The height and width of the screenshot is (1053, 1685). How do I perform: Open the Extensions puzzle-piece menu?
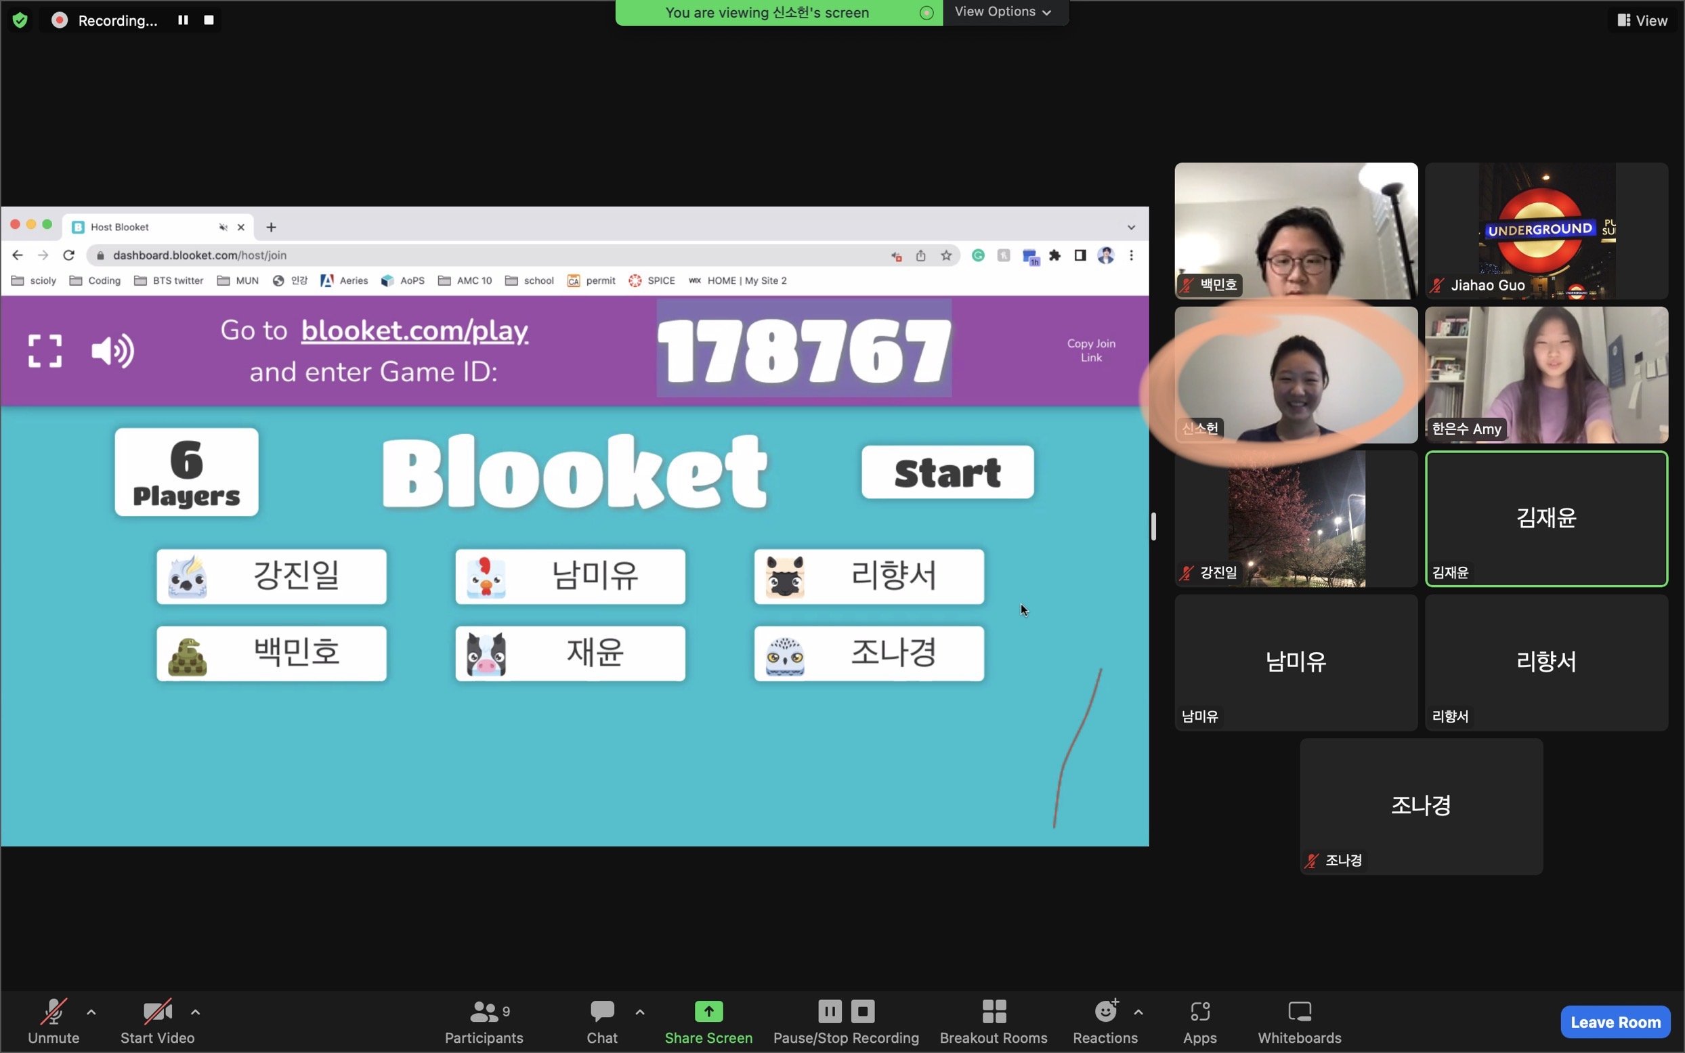click(x=1055, y=255)
